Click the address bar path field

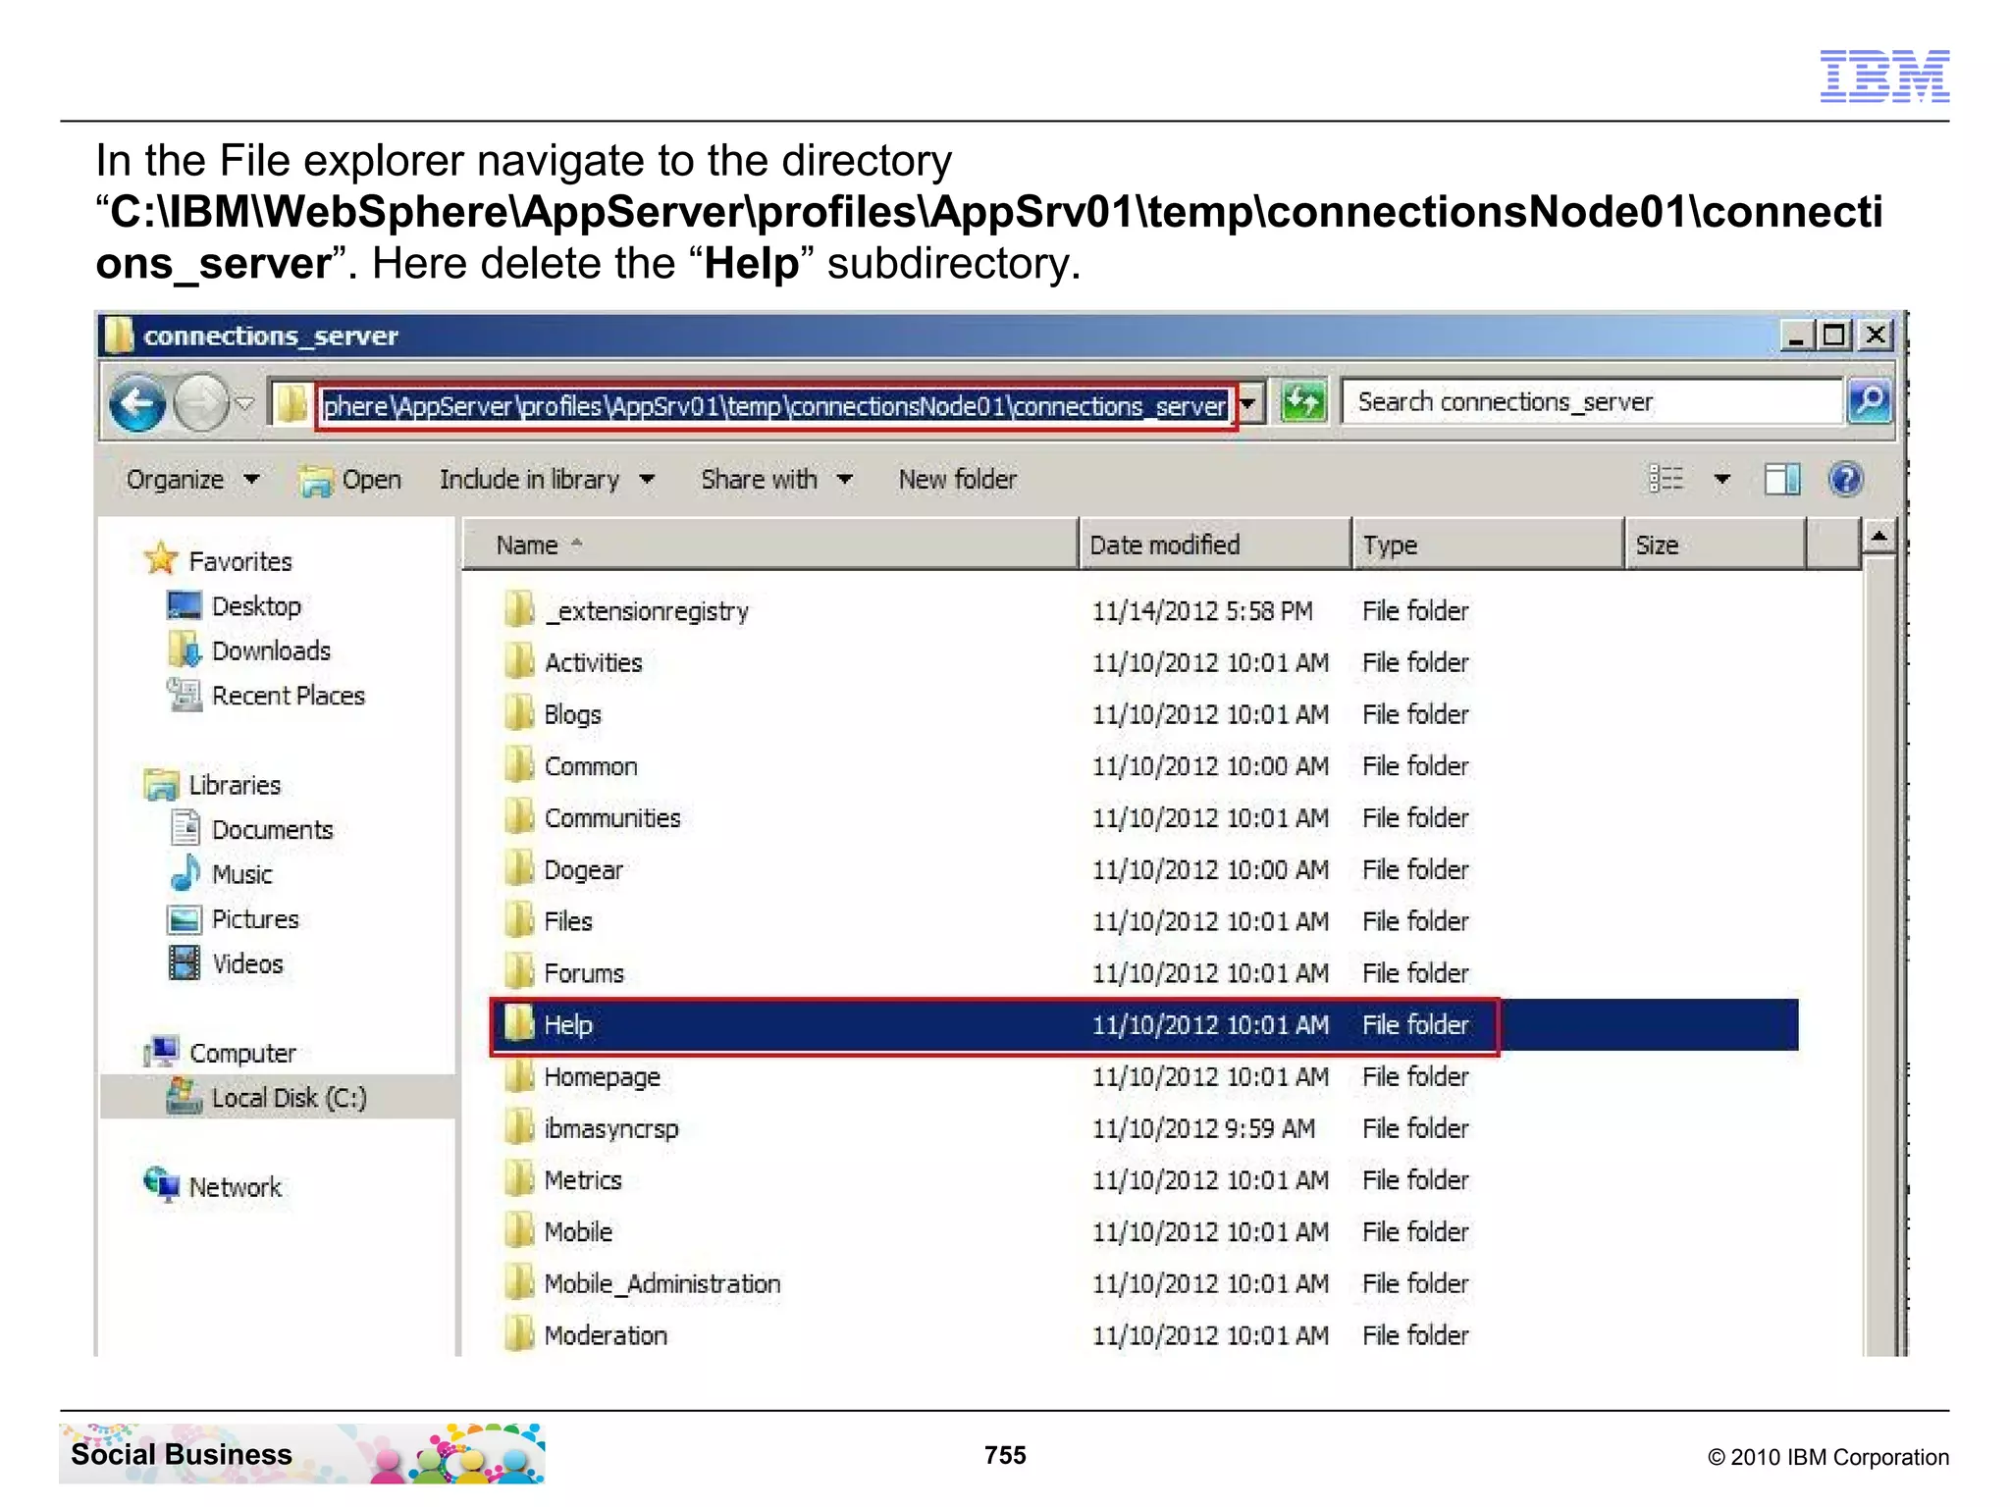point(775,406)
